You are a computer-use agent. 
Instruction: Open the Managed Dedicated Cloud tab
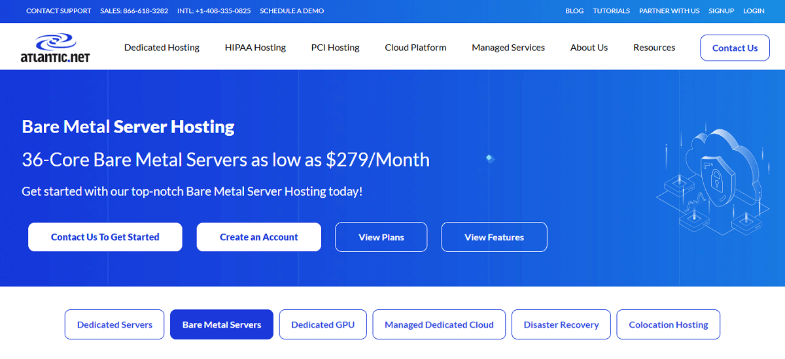click(440, 324)
